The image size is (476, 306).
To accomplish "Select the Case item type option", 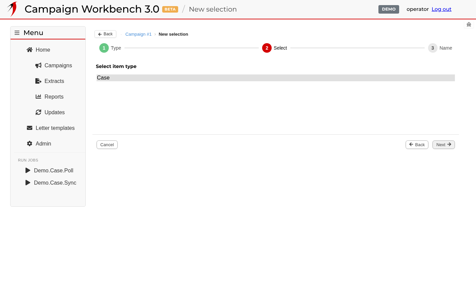I will (276, 78).
